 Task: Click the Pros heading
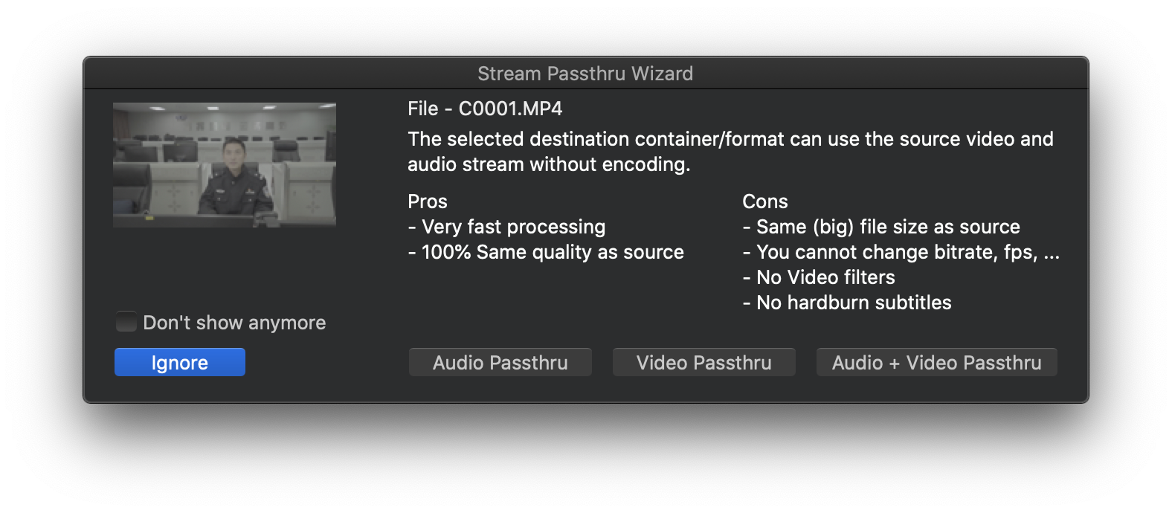pos(428,201)
